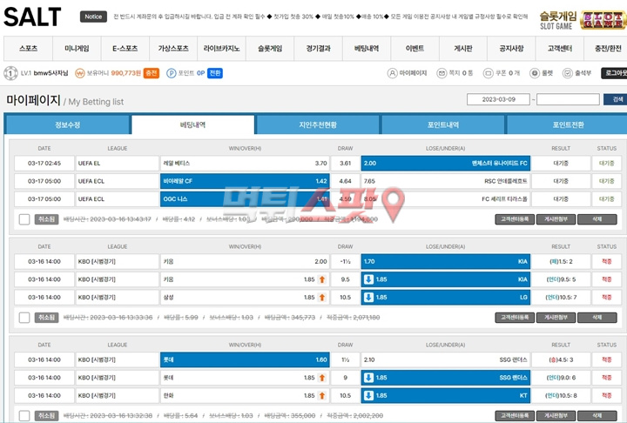Switch to the 정보수정 tab

pyautogui.click(x=68, y=125)
